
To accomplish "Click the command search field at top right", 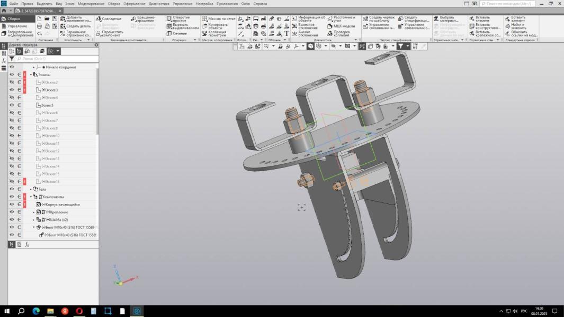I will pos(507,4).
